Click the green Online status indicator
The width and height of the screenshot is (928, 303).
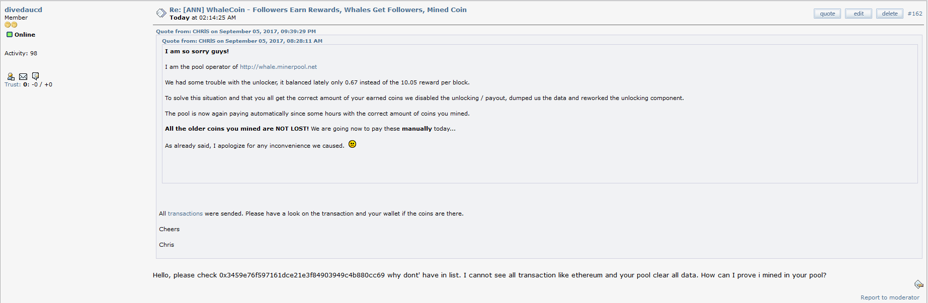pos(10,35)
